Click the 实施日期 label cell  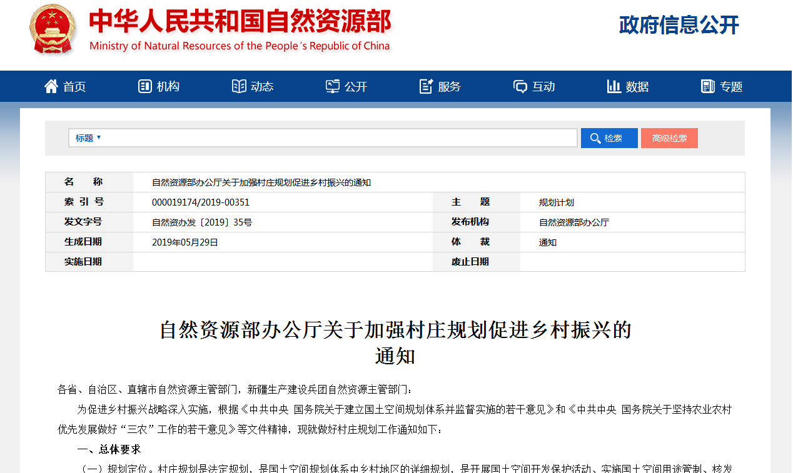[x=89, y=262]
